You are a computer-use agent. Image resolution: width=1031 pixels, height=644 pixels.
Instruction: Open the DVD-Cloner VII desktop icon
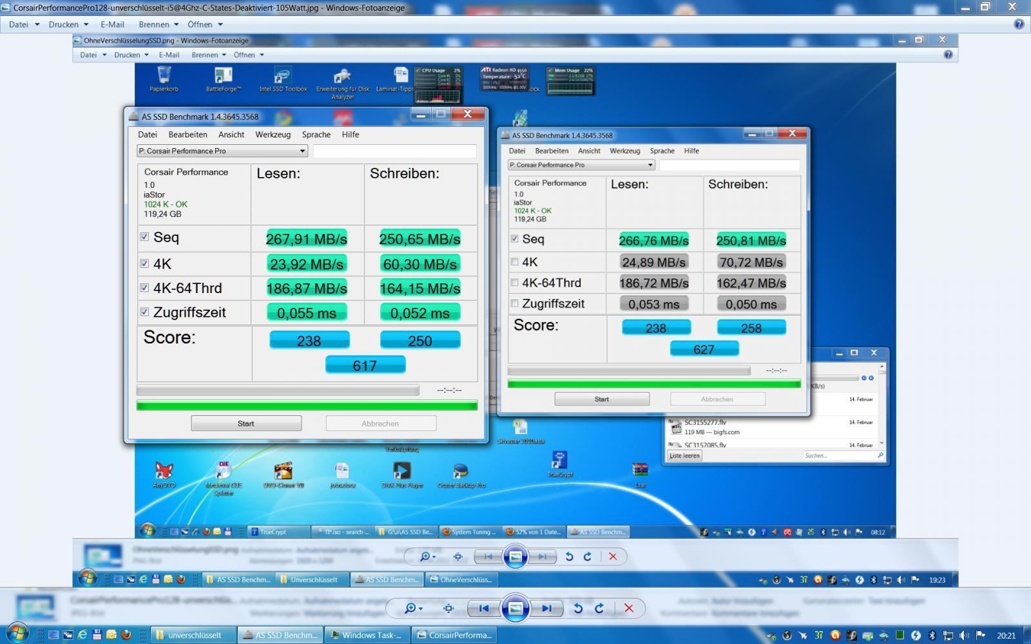click(283, 475)
